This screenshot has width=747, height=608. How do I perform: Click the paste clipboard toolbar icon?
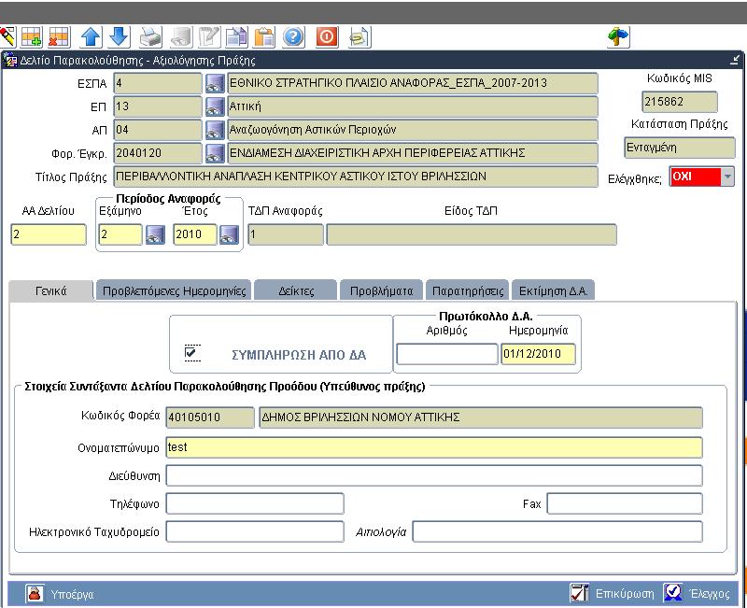[x=264, y=36]
